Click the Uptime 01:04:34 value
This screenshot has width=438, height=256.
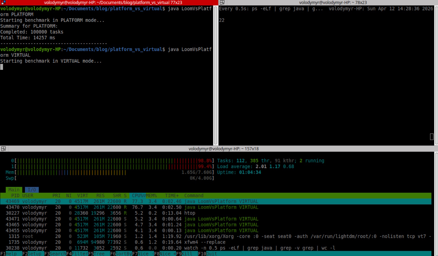click(250, 172)
